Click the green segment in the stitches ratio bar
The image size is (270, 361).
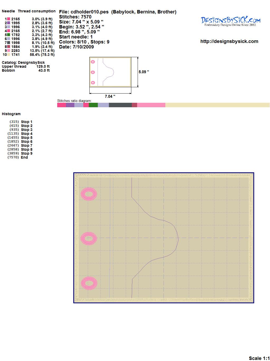93,105
